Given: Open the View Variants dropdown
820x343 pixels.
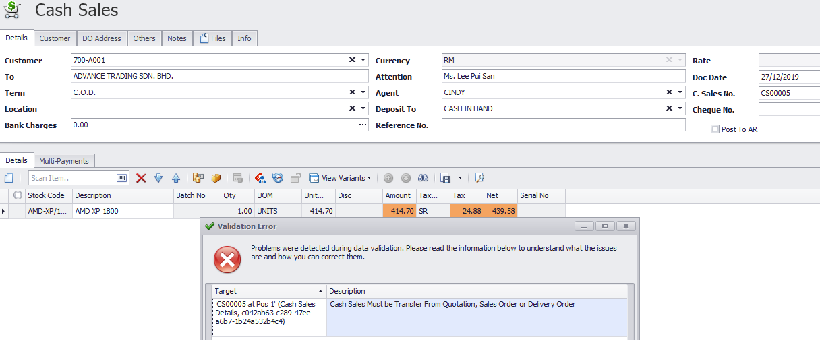Looking at the screenshot, I should point(340,178).
